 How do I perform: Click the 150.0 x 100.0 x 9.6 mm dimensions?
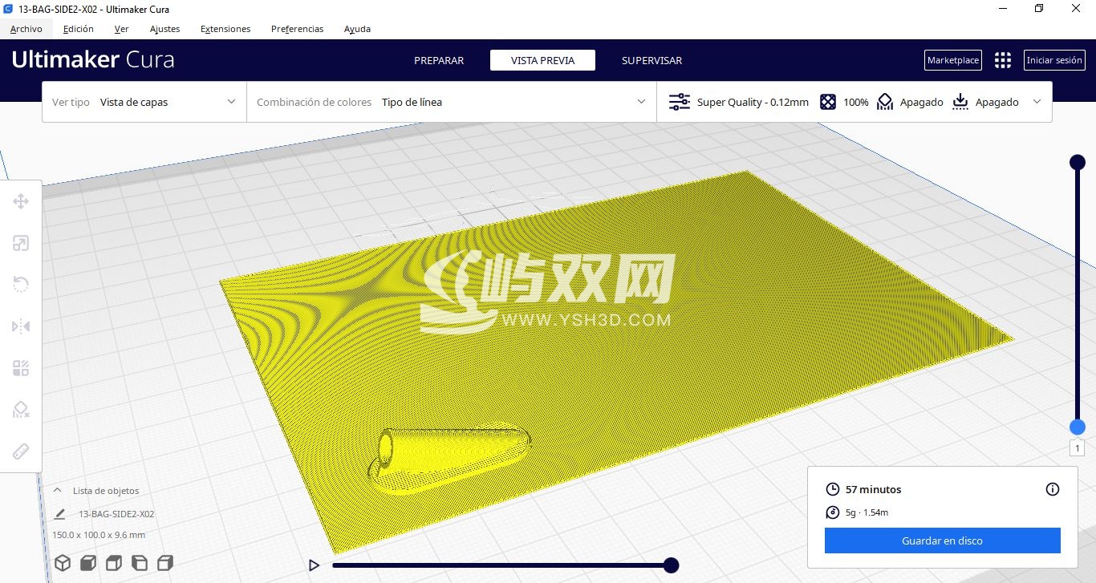[99, 535]
